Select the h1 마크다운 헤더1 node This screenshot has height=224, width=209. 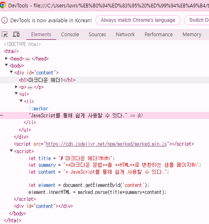coord(47,80)
